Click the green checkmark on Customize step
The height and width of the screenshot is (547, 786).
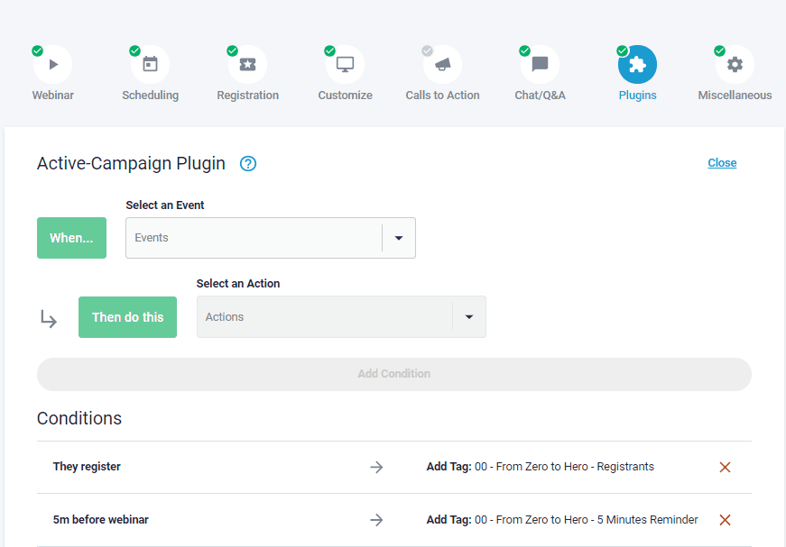330,50
